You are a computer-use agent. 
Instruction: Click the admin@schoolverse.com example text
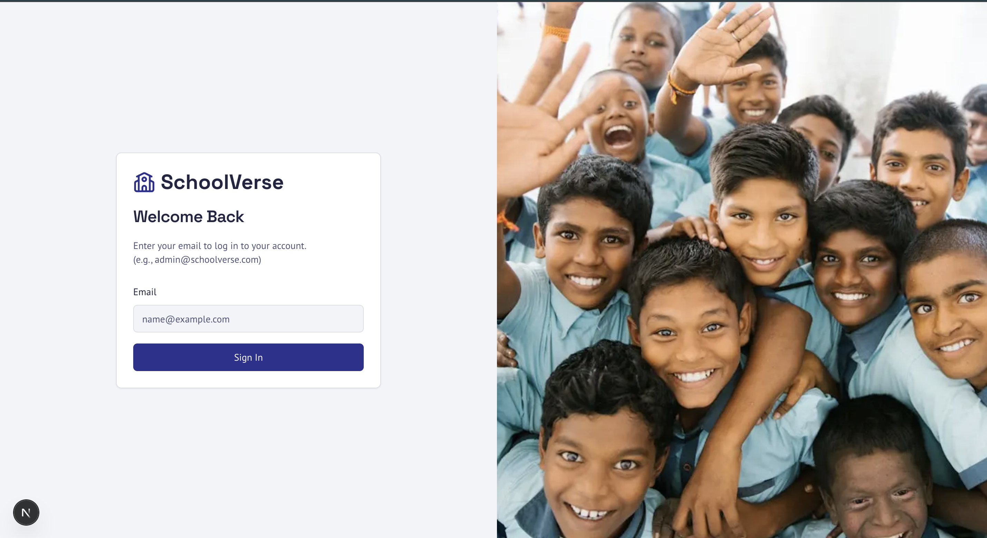click(x=207, y=260)
